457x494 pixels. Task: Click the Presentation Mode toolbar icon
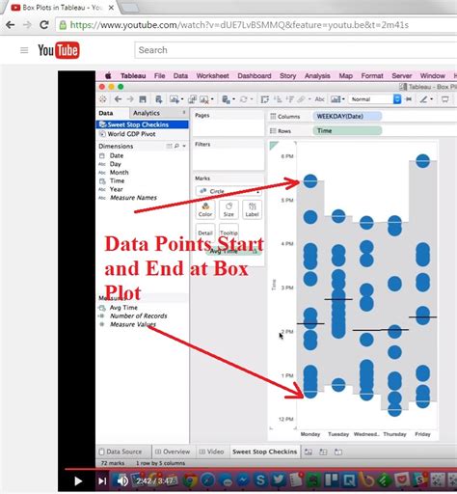pyautogui.click(x=445, y=99)
